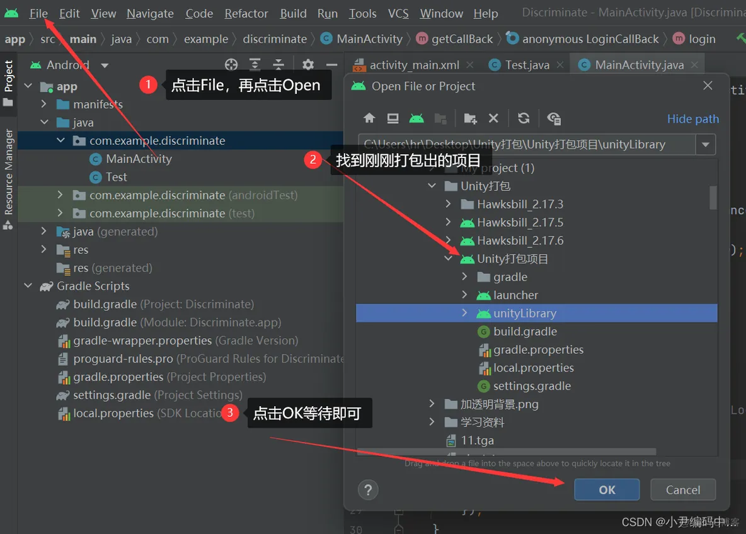Expand the manifests folder
The width and height of the screenshot is (746, 534).
(x=43, y=104)
